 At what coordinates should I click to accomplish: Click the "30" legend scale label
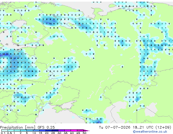click(x=59, y=133)
